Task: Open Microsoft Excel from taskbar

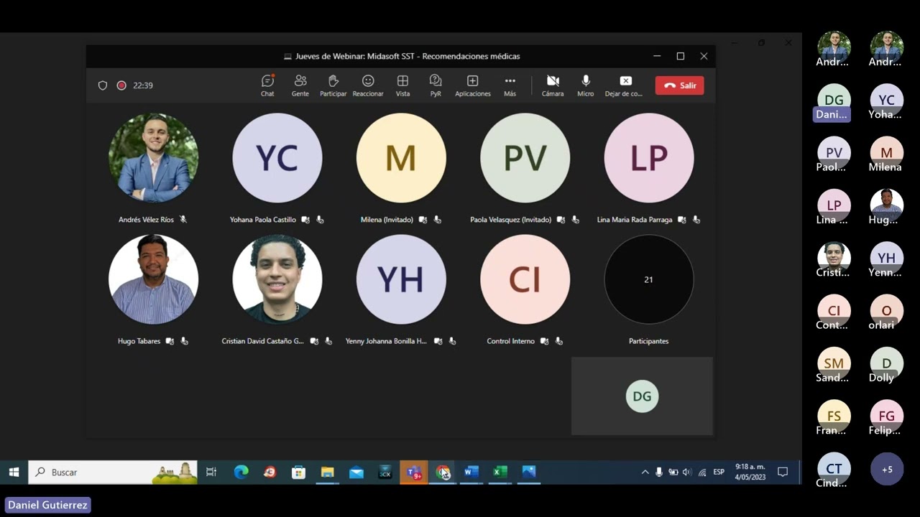Action: pos(500,472)
